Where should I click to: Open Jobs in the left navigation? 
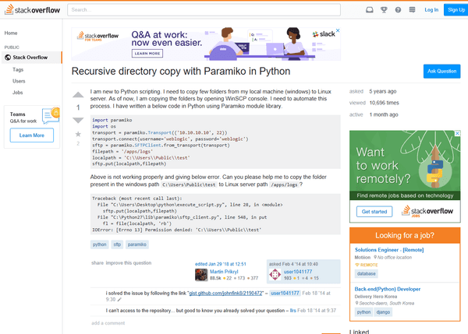[18, 92]
